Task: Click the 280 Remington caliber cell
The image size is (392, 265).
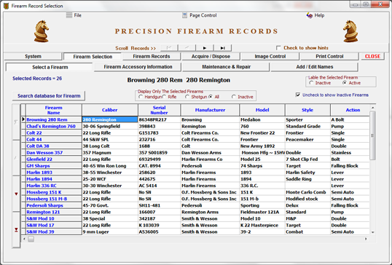Action: [x=110, y=119]
